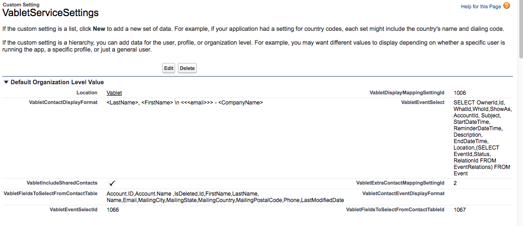This screenshot has width=523, height=226.
Task: Click the Account.ID,Account.Name fields value
Action: pyautogui.click(x=225, y=197)
